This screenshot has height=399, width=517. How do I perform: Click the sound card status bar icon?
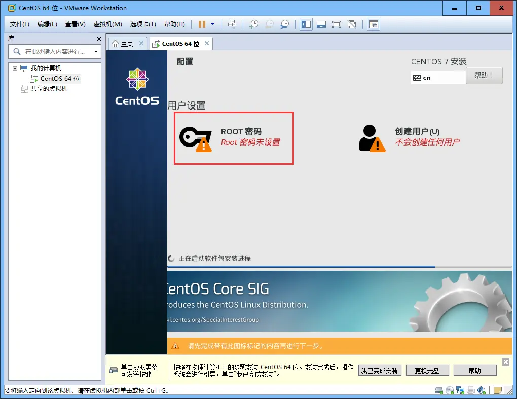482,391
